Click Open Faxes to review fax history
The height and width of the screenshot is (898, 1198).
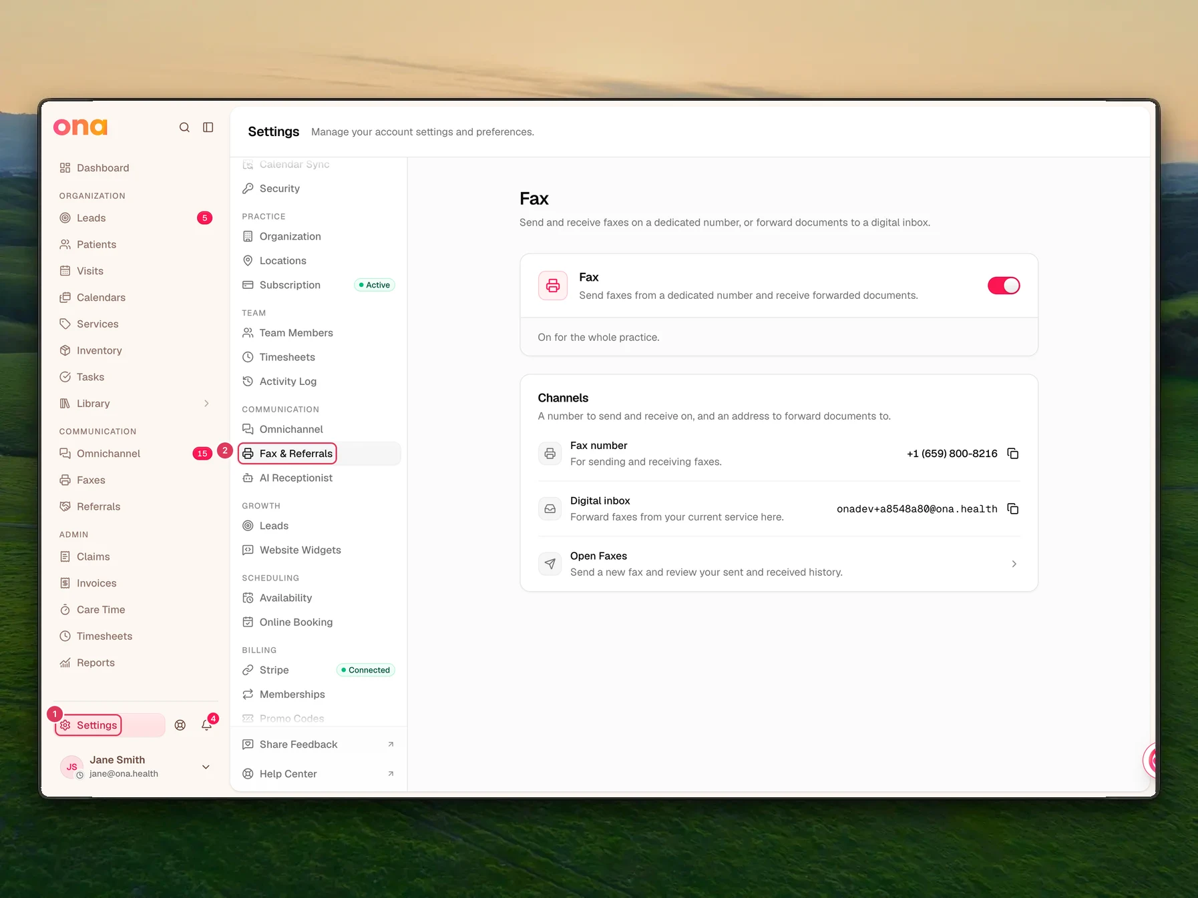pos(779,564)
